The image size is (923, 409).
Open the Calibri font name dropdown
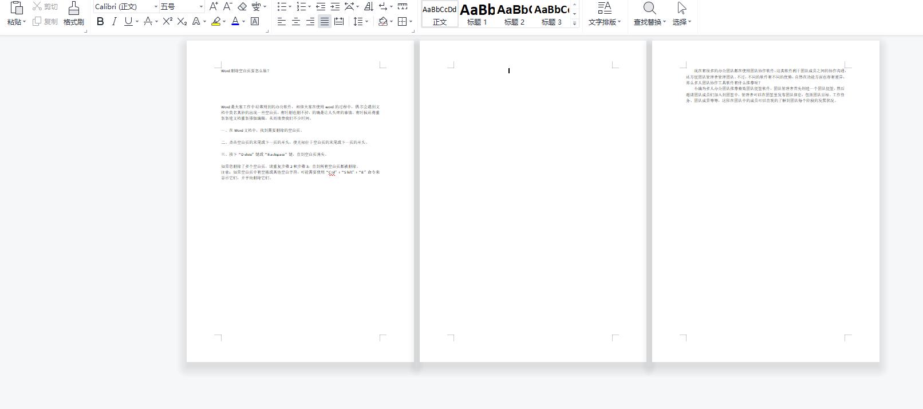click(156, 7)
